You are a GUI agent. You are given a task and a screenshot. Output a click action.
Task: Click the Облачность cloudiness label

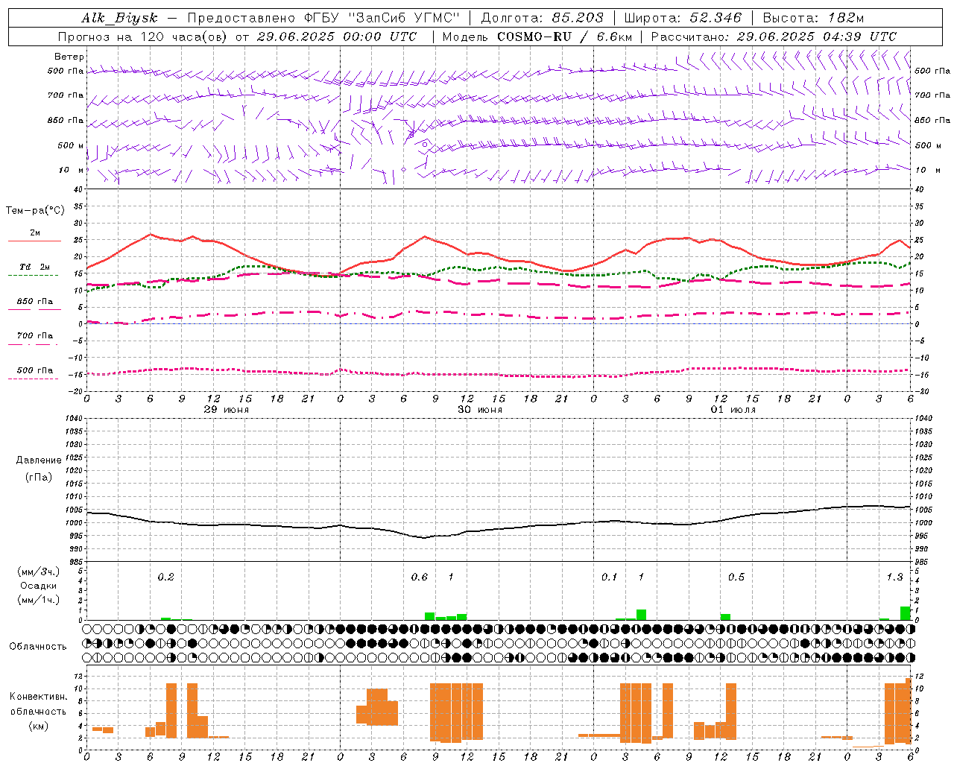tap(38, 647)
